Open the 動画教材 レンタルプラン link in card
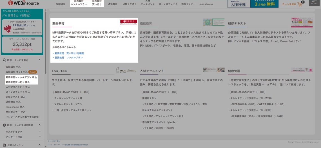 point(69,58)
